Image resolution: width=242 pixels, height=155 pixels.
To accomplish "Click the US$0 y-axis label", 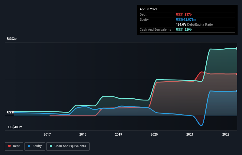I will point(11,112).
